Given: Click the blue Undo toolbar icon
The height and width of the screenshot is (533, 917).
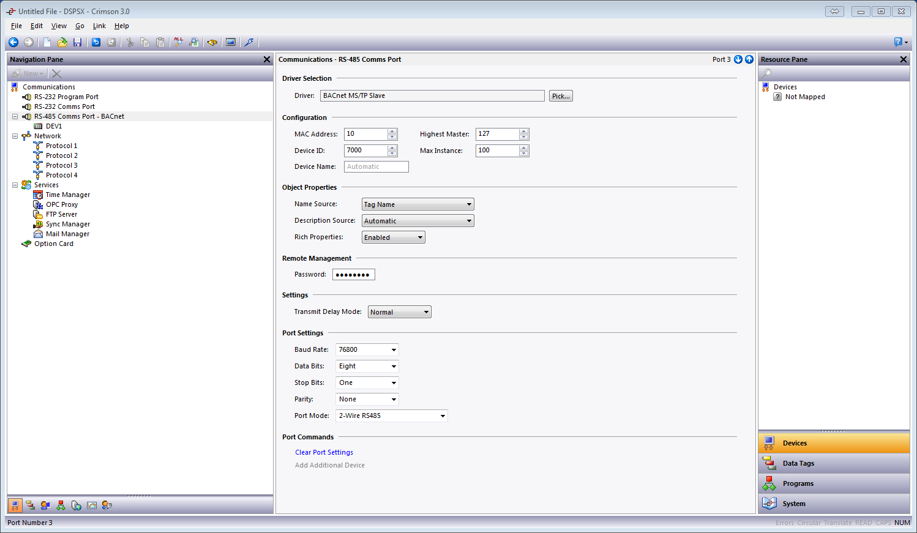Looking at the screenshot, I should click(96, 42).
